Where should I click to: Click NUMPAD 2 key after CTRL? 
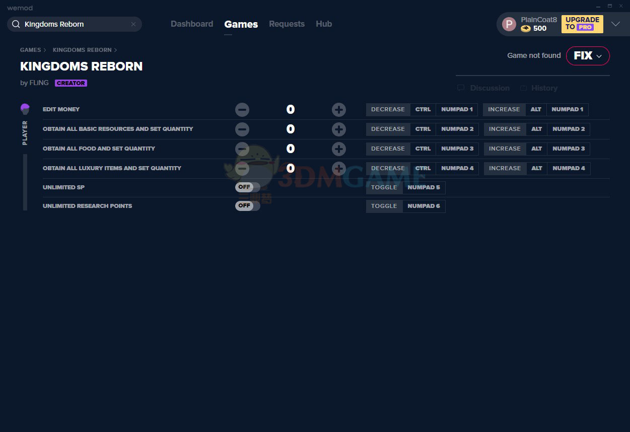coord(457,129)
